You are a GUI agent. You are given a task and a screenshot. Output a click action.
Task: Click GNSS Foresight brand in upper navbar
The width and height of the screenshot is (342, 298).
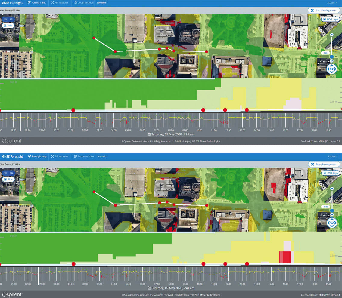click(12, 3)
